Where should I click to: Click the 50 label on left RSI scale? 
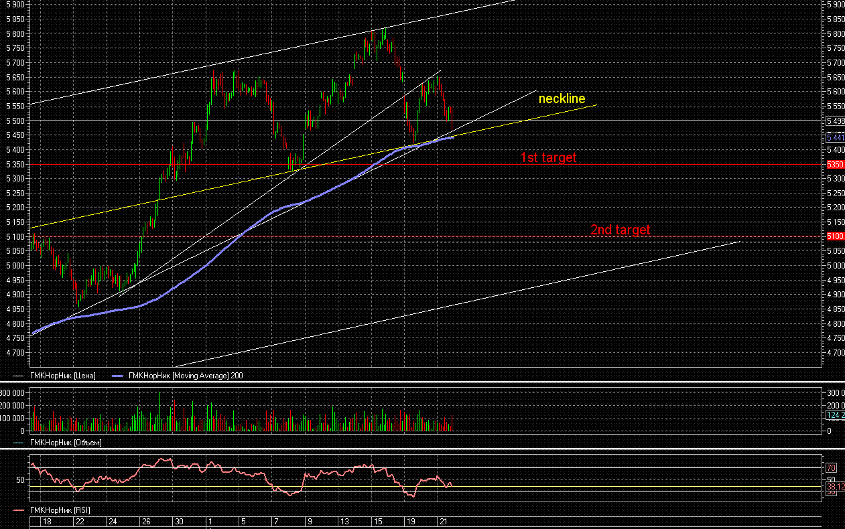(20, 480)
